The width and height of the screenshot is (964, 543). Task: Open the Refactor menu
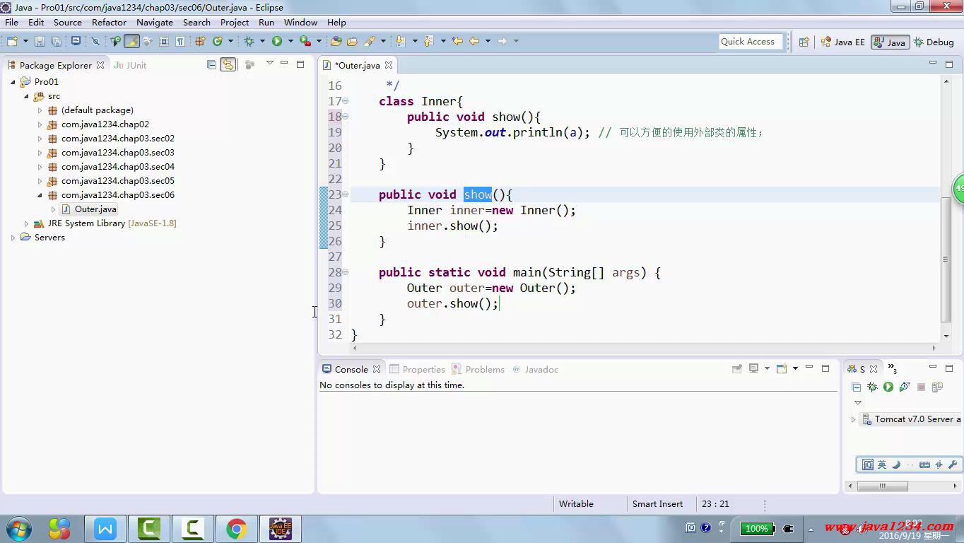(x=109, y=22)
